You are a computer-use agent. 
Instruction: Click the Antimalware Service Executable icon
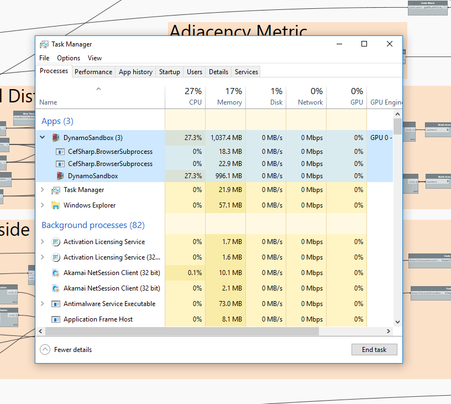(56, 304)
